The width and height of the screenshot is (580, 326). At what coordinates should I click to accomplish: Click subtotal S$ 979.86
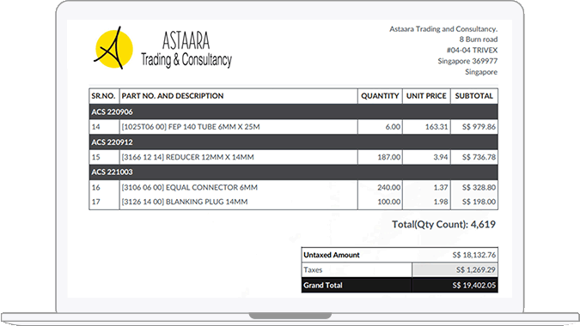point(479,127)
